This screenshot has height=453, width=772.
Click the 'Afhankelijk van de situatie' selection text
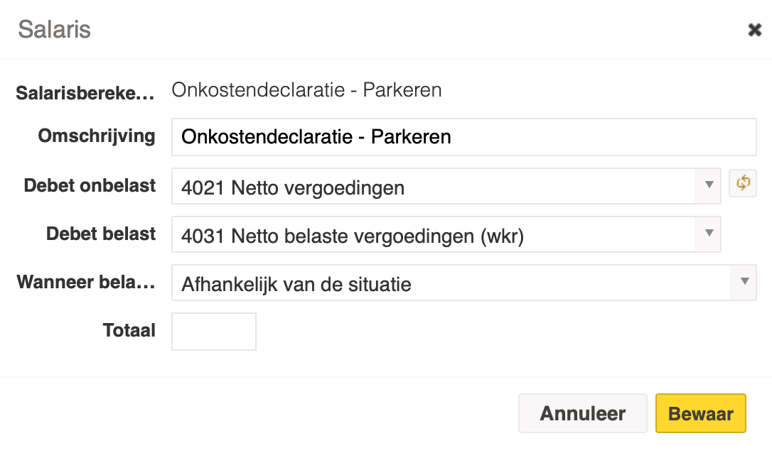[x=296, y=284]
